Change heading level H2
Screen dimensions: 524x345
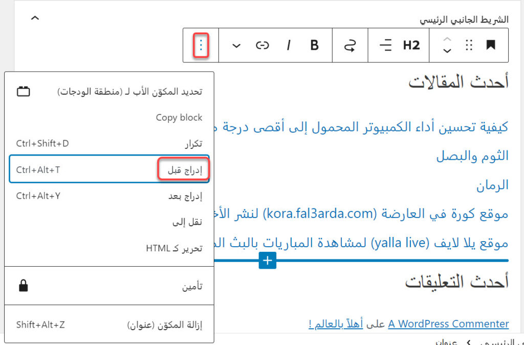[x=411, y=45]
